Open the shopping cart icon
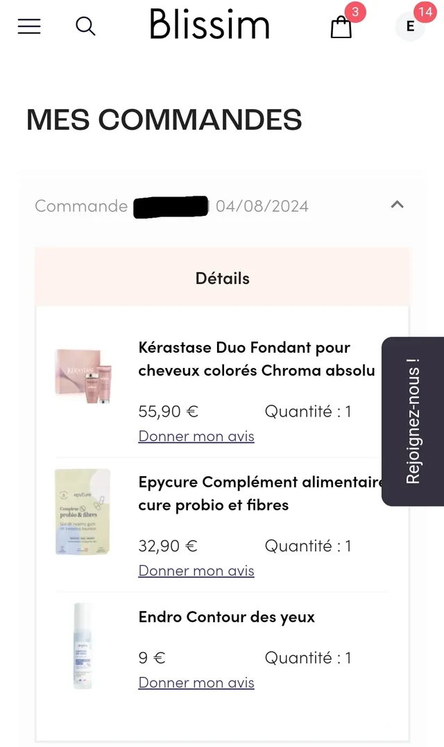 tap(341, 28)
